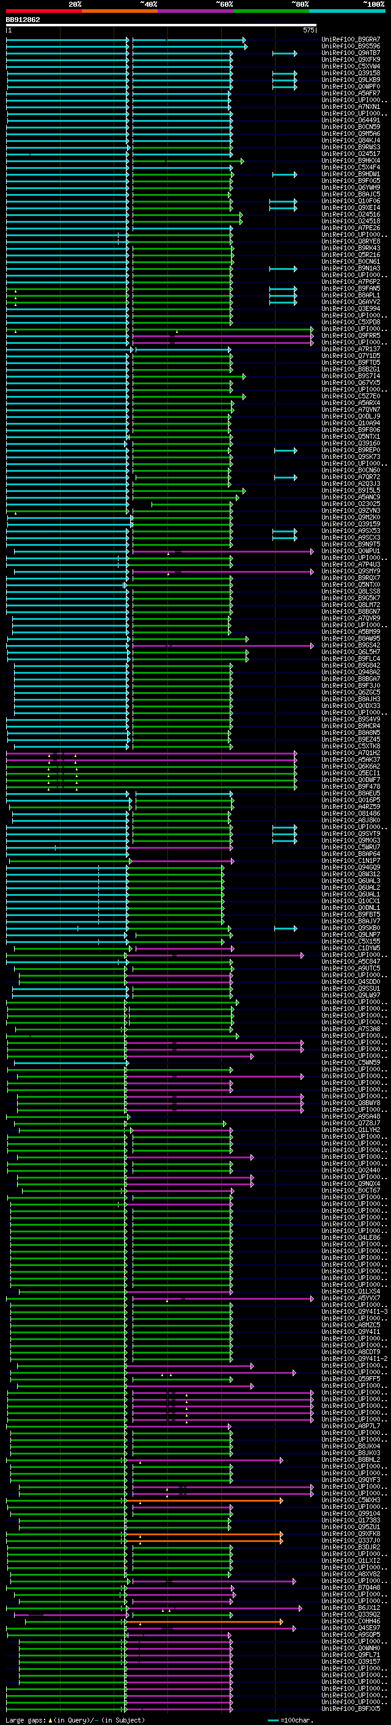This screenshot has width=391, height=1725.
Task: Select UniRef100_Q6AVV2 from the list
Action: pos(350,302)
